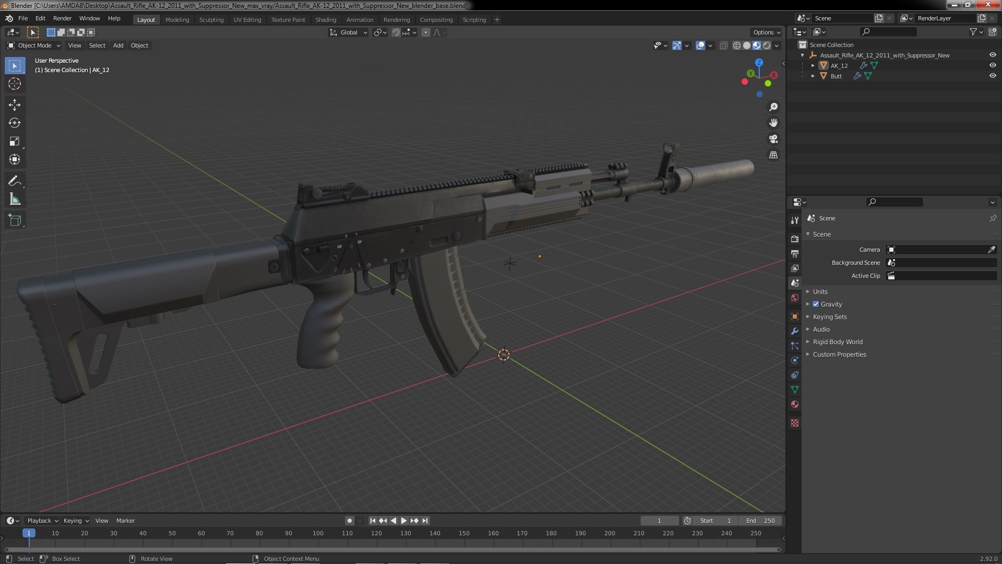Open the Texture properties tab
Viewport: 1002px width, 564px height.
click(x=795, y=423)
